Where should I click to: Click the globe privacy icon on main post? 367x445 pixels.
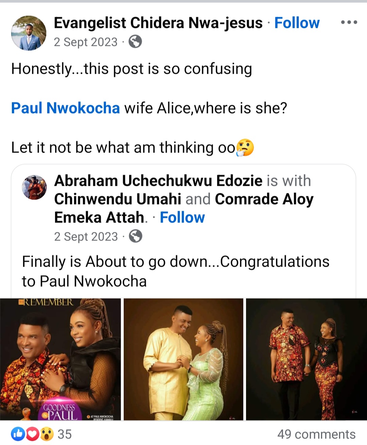135,42
